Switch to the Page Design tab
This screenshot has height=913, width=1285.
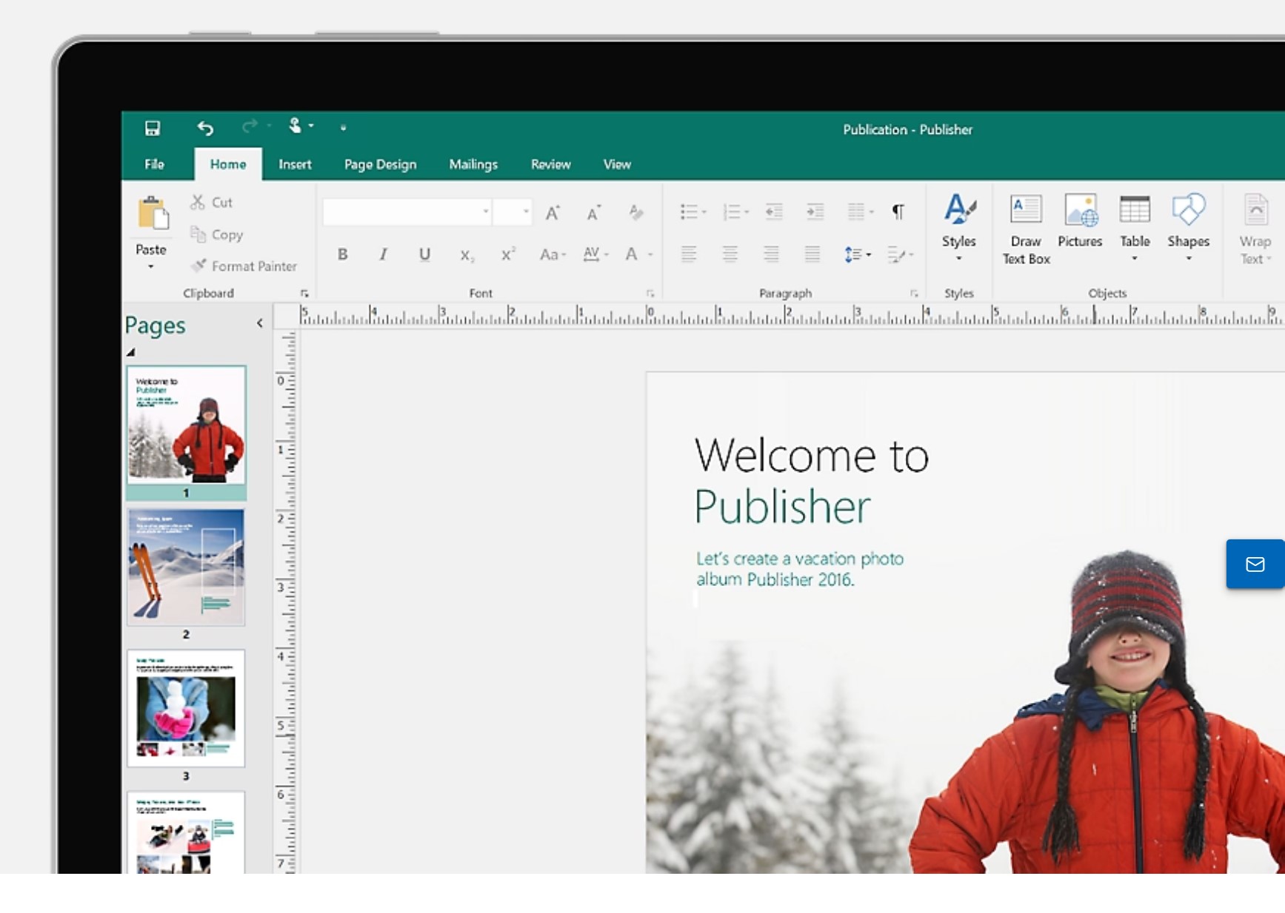point(380,164)
